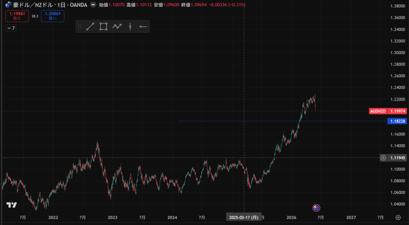Expand the collapsed indicators legend showing 7
The height and width of the screenshot is (225, 409).
pos(11,28)
